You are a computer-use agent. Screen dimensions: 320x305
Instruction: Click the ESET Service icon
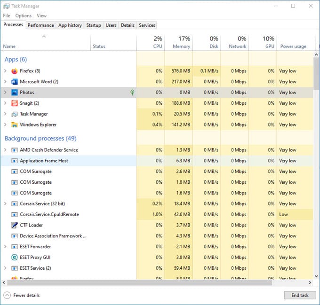click(15, 268)
